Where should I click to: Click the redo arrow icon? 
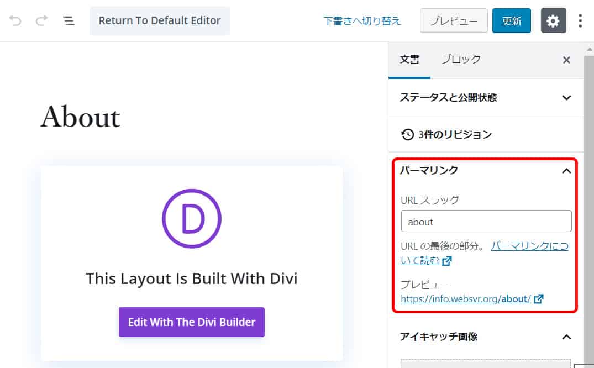(41, 21)
